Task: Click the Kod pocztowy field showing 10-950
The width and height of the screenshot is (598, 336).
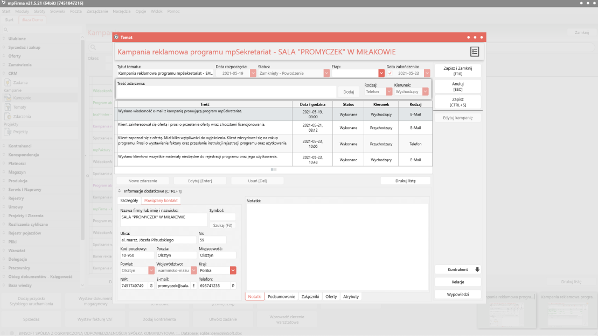Action: click(137, 255)
